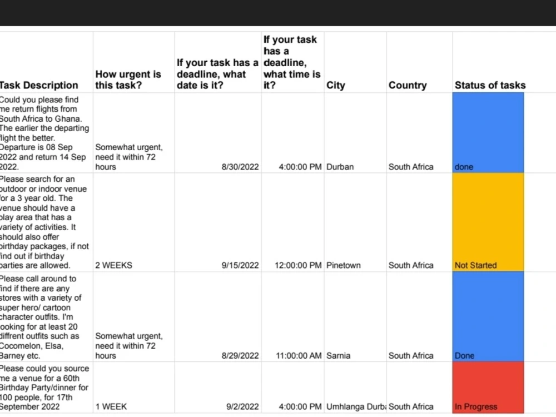Viewport: 556px width, 417px height.
Task: Select the 11:00:00 AM time cell
Action: pos(293,317)
